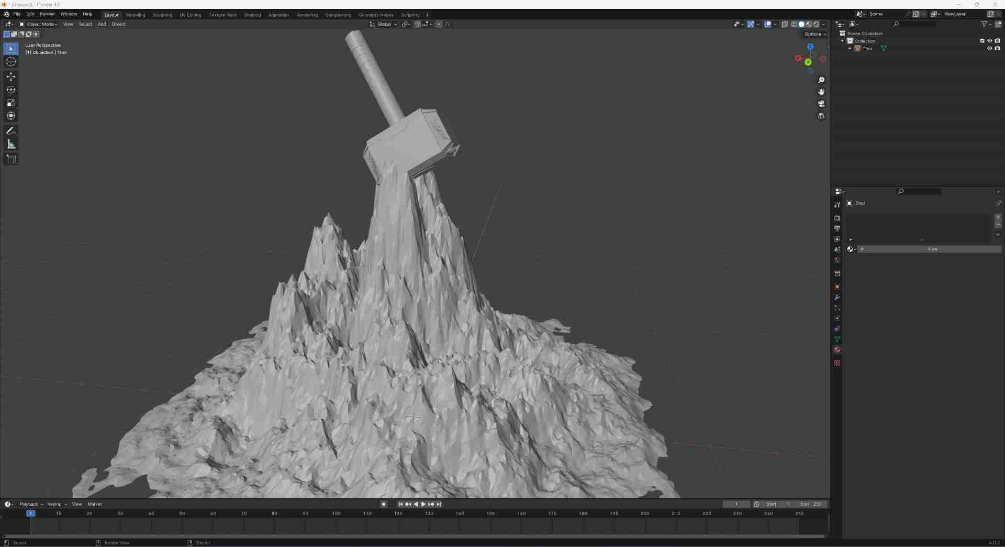Uncheck Collection exclude-from-view-layer checkbox
1005x547 pixels.
(982, 41)
